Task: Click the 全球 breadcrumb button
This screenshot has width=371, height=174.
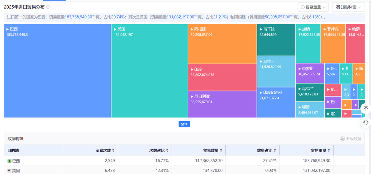Action: coord(184,124)
